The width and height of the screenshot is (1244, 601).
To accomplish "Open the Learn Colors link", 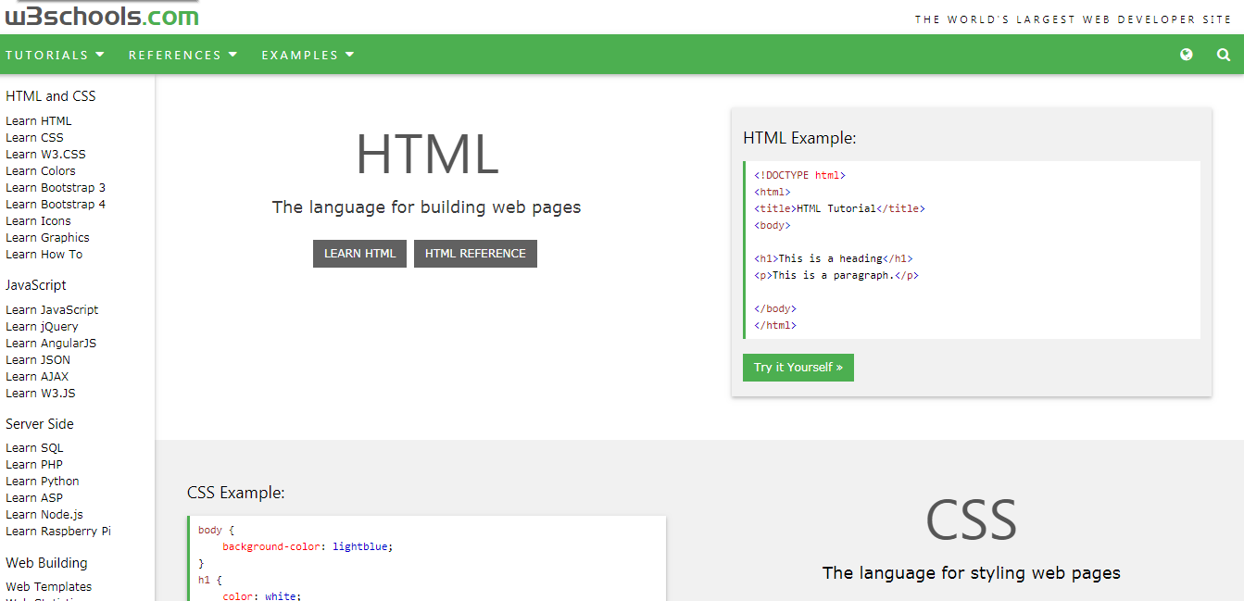I will point(41,171).
